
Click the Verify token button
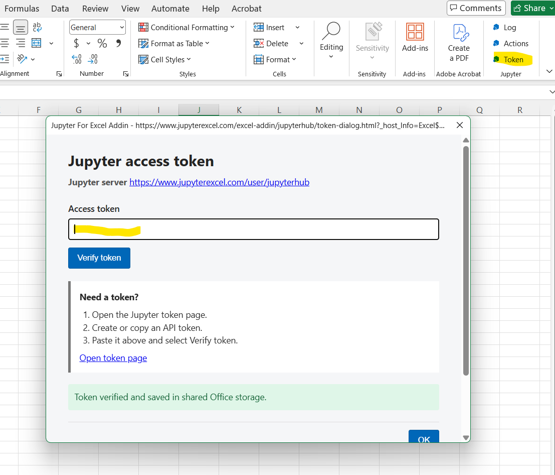[x=99, y=258]
